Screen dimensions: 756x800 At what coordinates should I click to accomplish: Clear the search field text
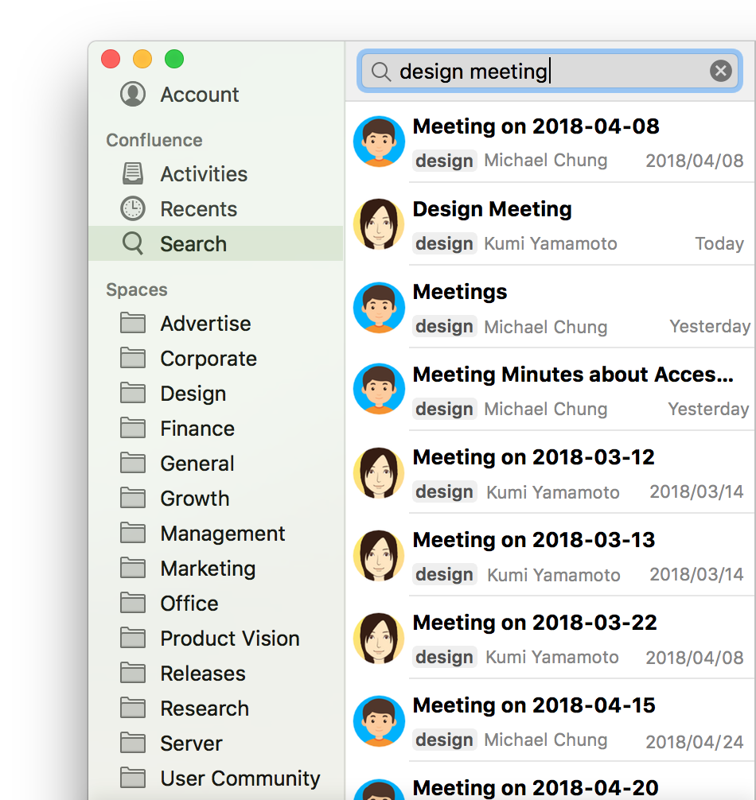[x=720, y=72]
